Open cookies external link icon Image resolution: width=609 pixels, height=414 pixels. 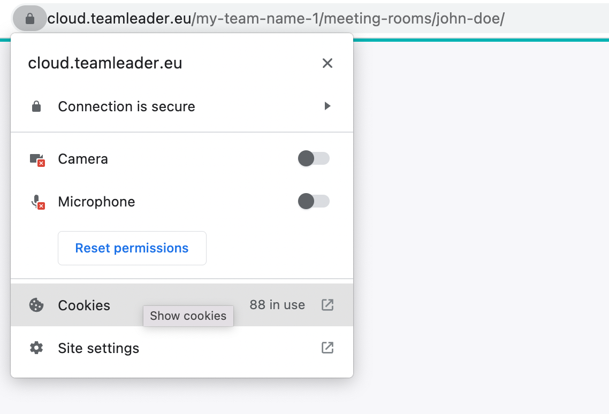click(328, 305)
